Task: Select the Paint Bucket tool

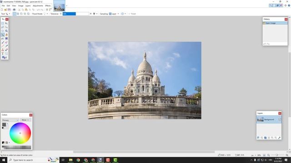Action: click(x=3, y=38)
